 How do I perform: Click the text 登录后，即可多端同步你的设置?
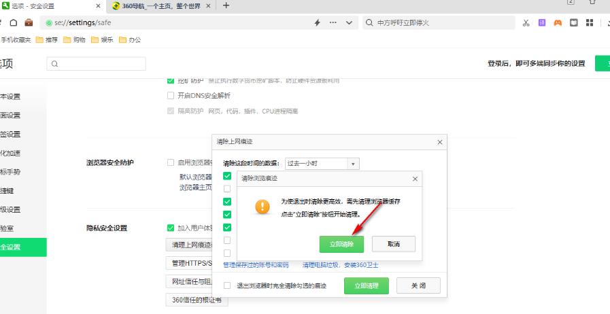536,64
